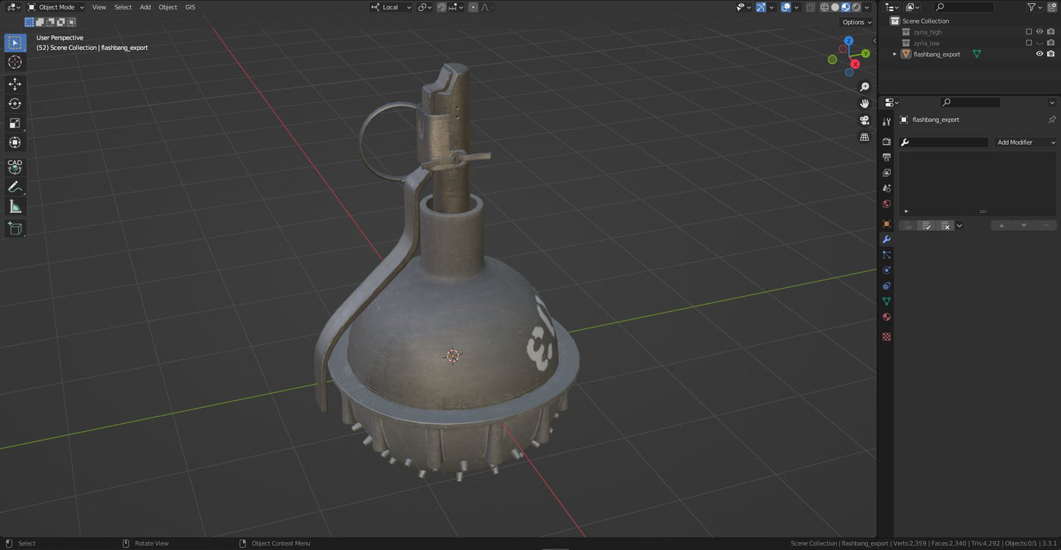Select the Add Cube tool
This screenshot has height=550, width=1061.
pos(15,229)
